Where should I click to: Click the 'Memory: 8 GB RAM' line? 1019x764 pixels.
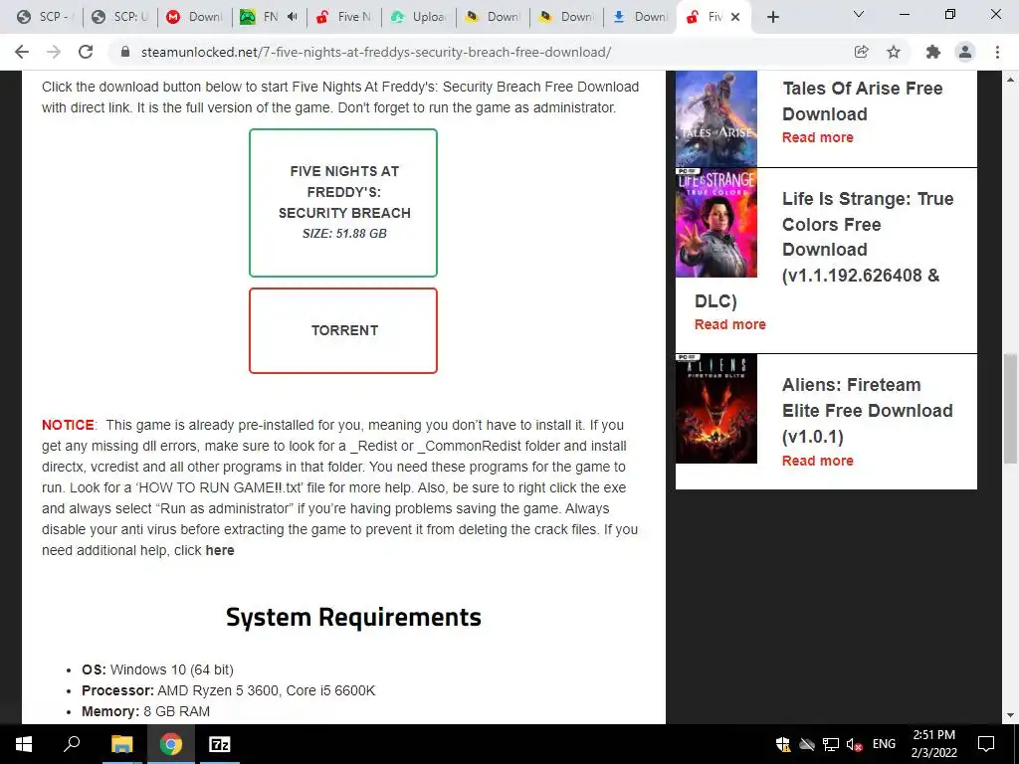[145, 711]
